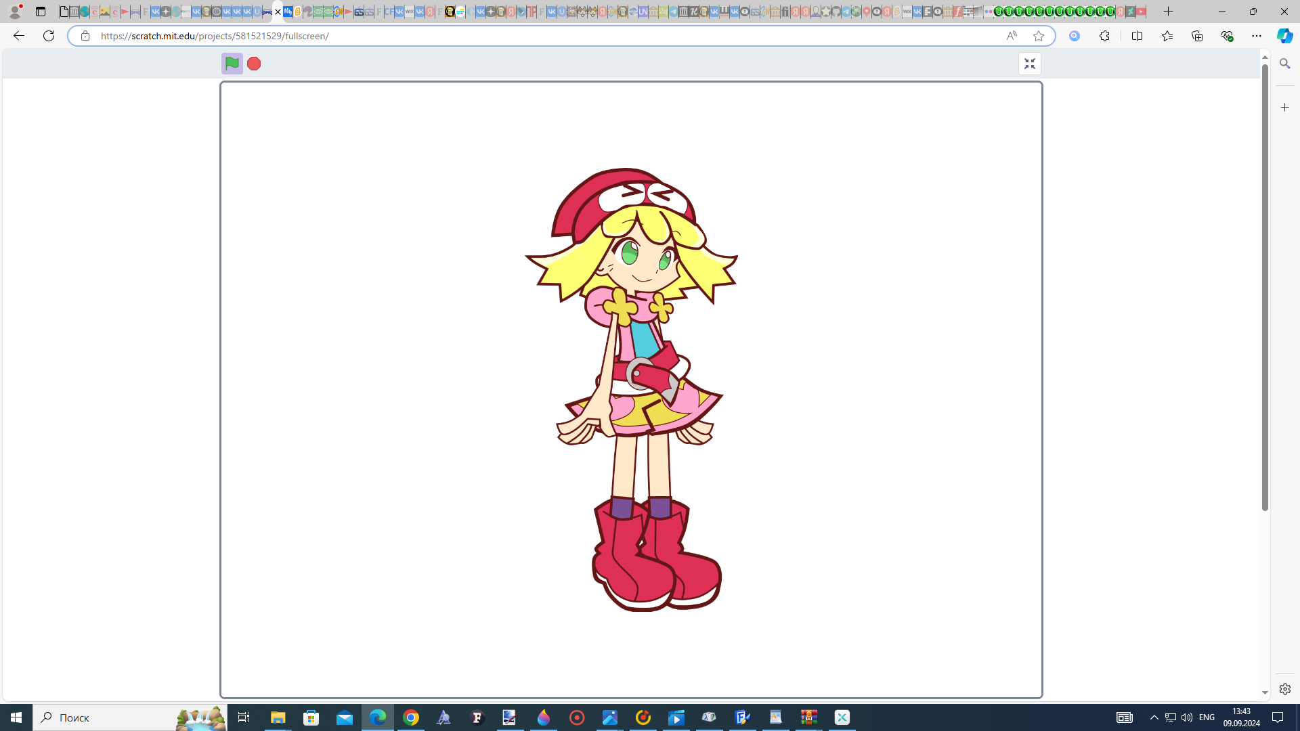
Task: Add this page to favorites
Action: tap(1038, 36)
